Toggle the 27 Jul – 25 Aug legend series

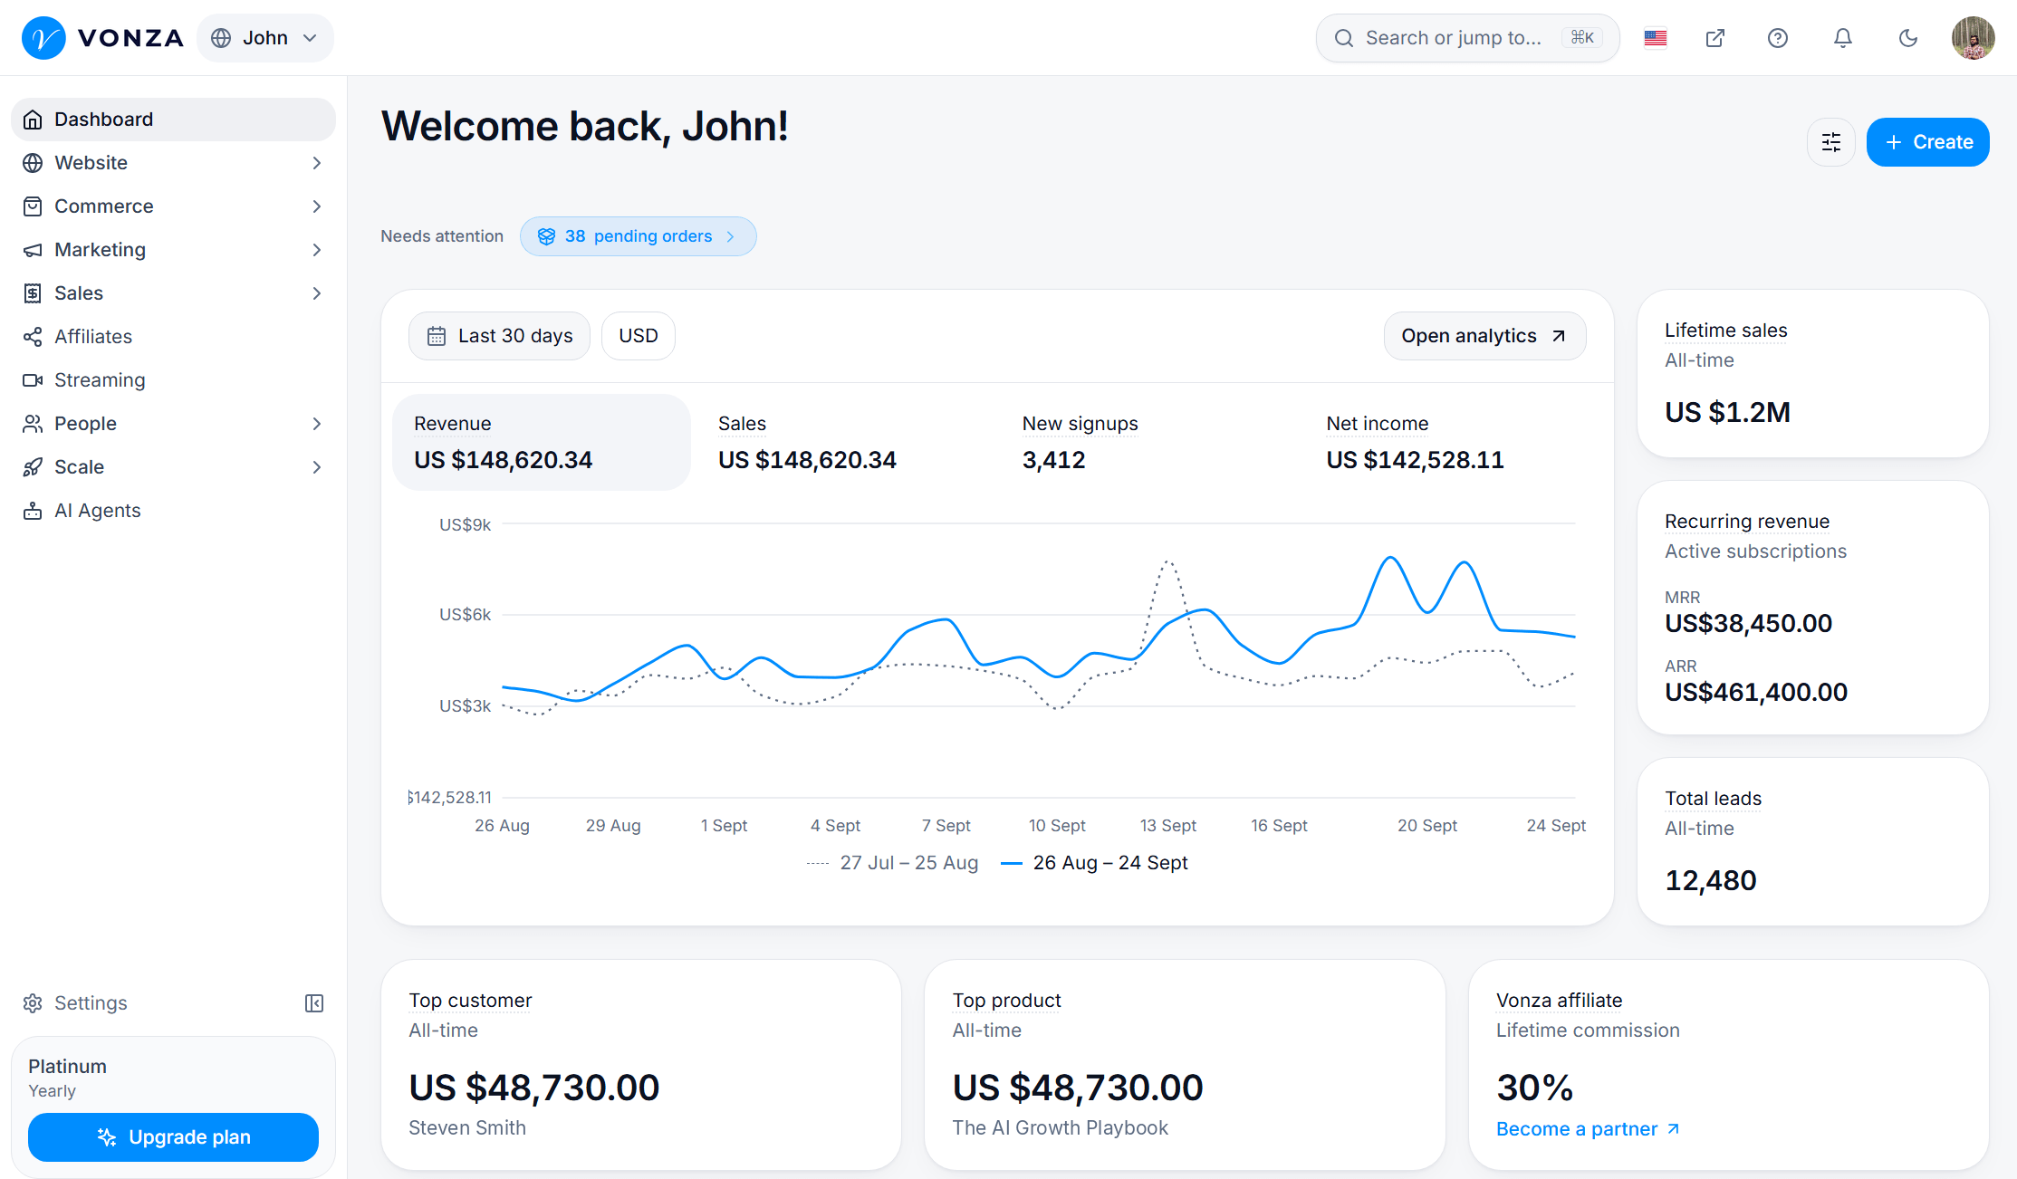[893, 863]
